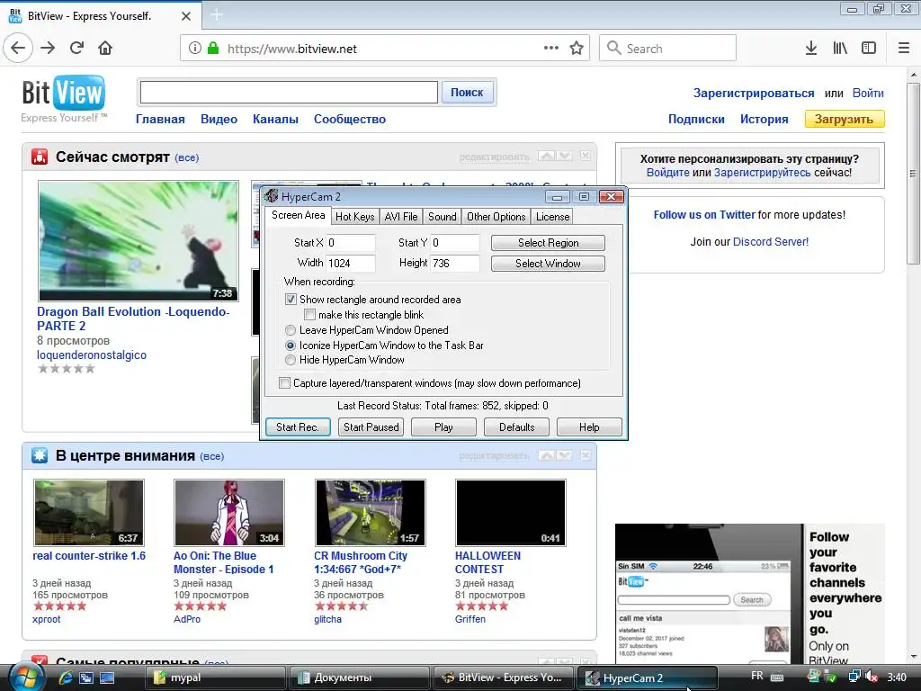Viewport: 921px width, 691px height.
Task: Switch to the AVI File tab
Action: coord(401,216)
